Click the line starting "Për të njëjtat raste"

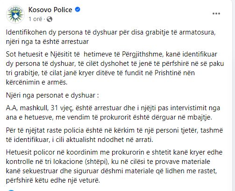click(x=114, y=130)
